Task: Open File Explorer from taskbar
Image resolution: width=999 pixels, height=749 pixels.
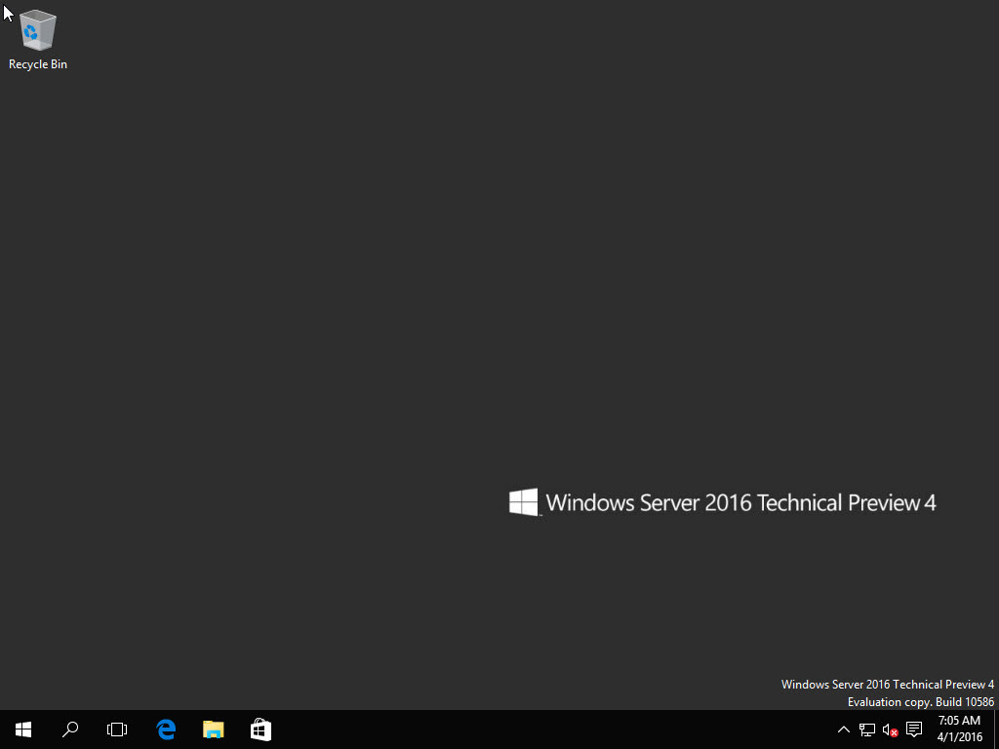Action: coord(213,729)
